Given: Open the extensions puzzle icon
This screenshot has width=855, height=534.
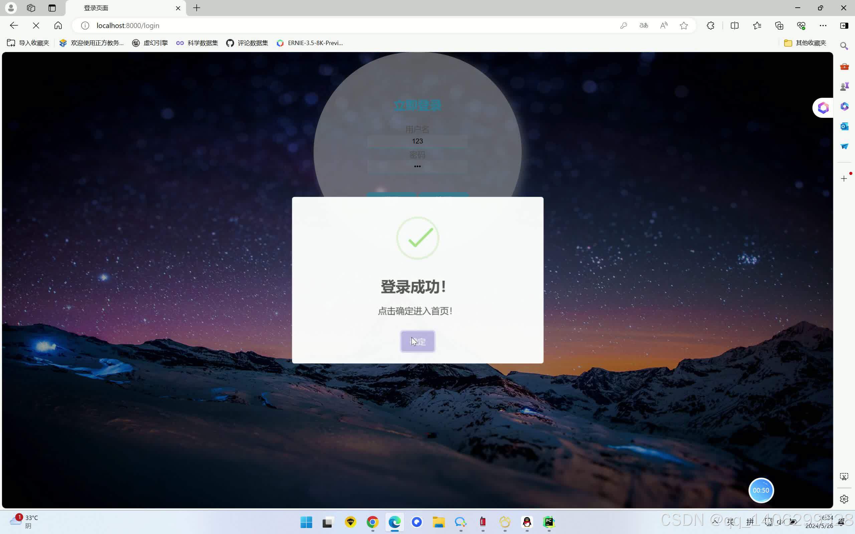Looking at the screenshot, I should point(710,25).
